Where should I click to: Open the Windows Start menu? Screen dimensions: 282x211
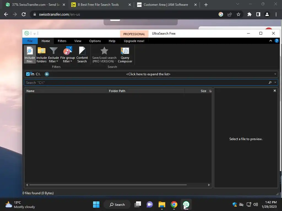[x=96, y=204]
